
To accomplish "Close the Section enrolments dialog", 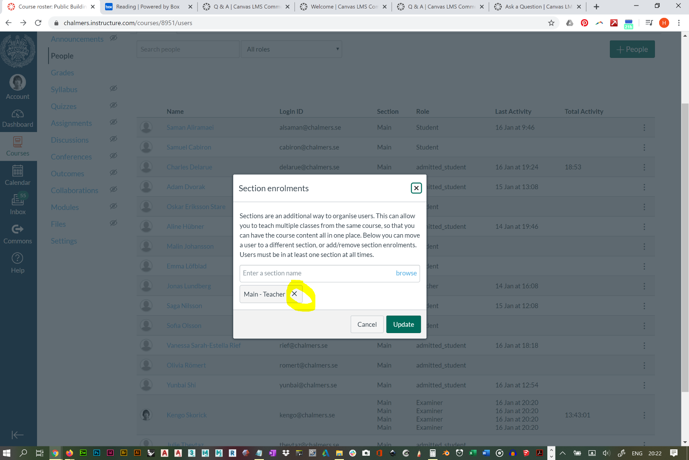I will pos(416,188).
